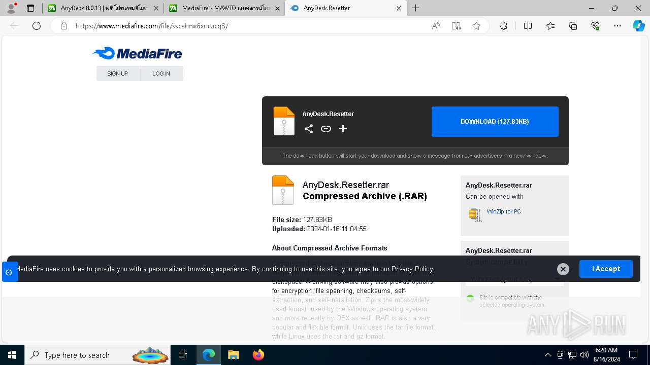Open Browser essentials heart icon
650x365 pixels.
[x=595, y=26]
